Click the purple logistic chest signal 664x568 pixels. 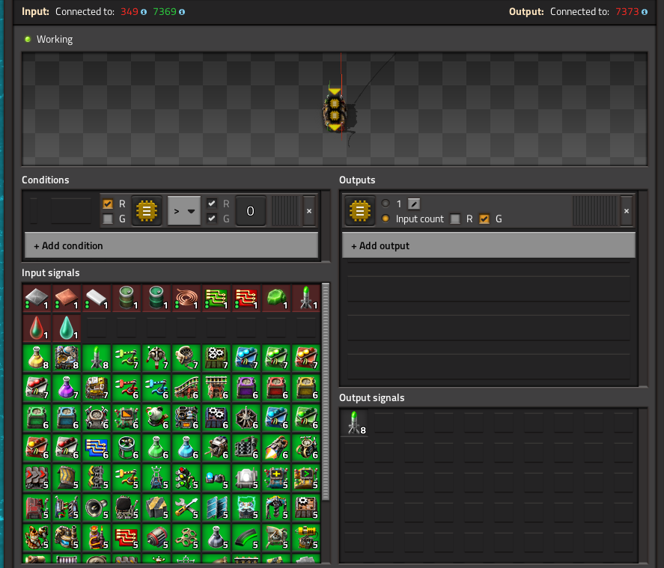[x=246, y=388]
